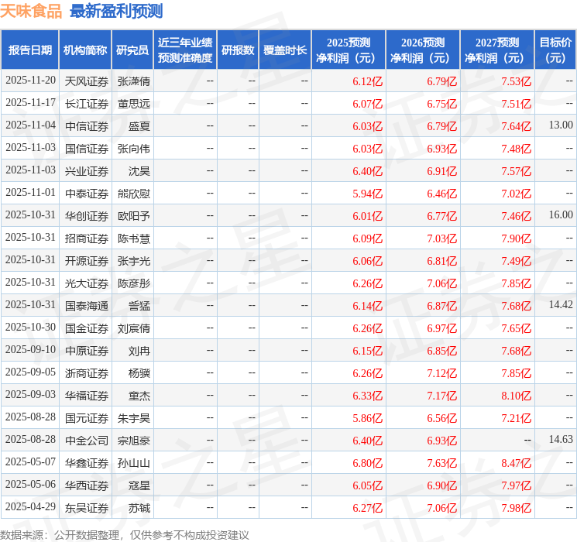The width and height of the screenshot is (577, 542).
Task: Click the 7.97亿 forecast value
Action: 517,485
